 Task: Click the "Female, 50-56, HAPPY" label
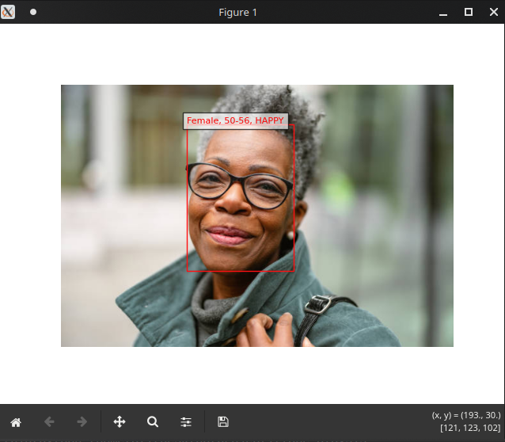coord(235,121)
